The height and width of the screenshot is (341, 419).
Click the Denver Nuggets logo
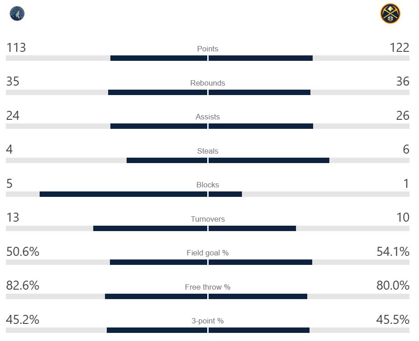pyautogui.click(x=390, y=14)
